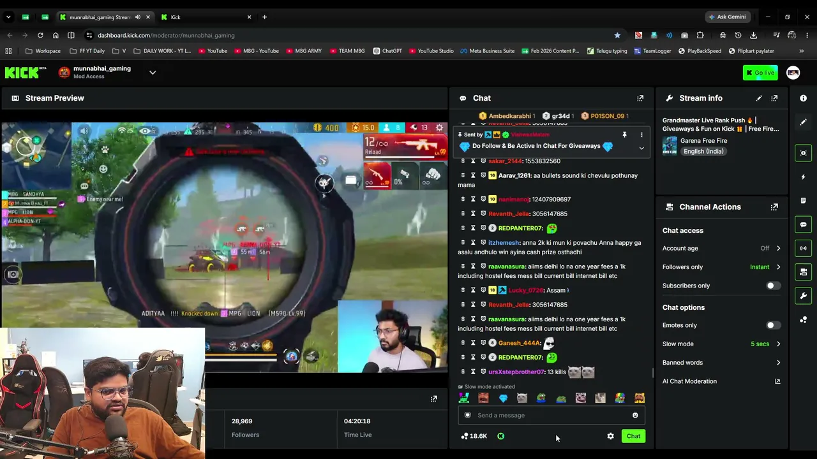The image size is (817, 459).
Task: Pop out the Stream info panel
Action: pyautogui.click(x=774, y=98)
